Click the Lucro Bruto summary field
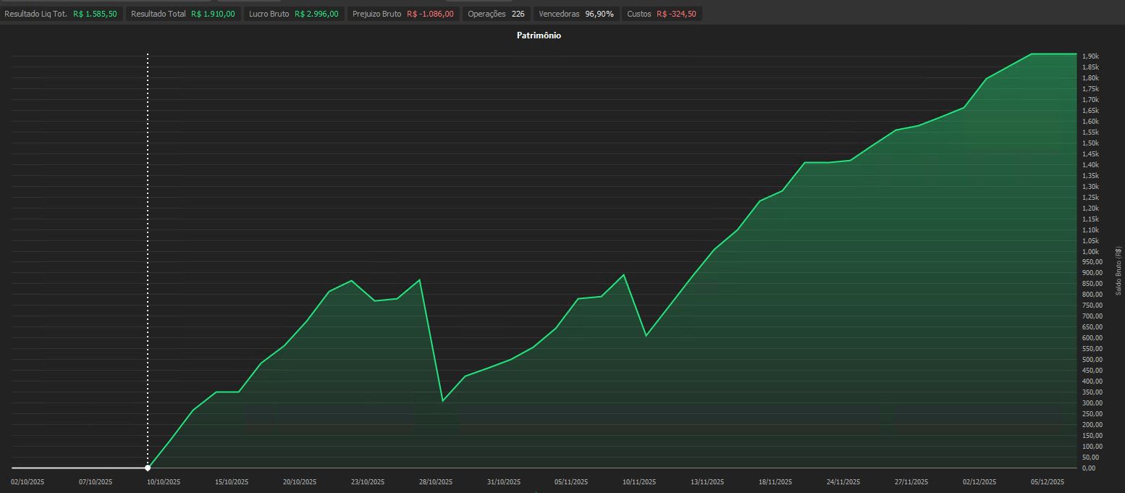Screen dimensions: 1125x493 click(293, 14)
